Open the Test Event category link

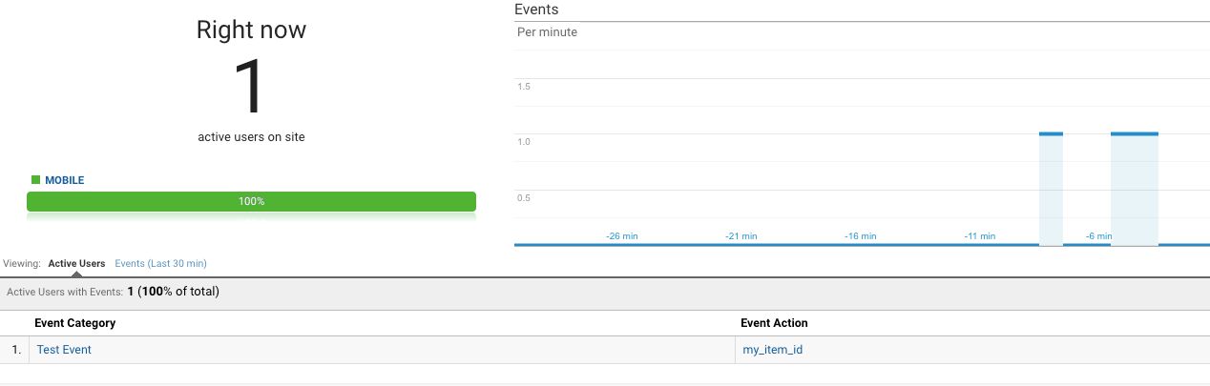[x=64, y=350]
